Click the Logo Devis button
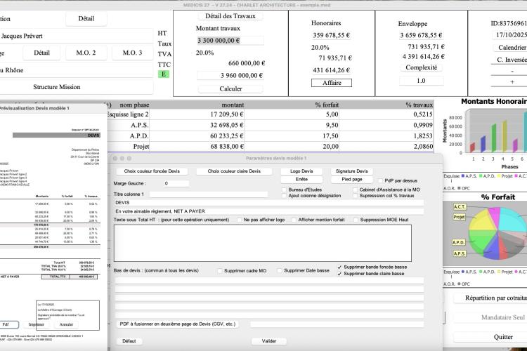The height and width of the screenshot is (351, 527). point(301,171)
